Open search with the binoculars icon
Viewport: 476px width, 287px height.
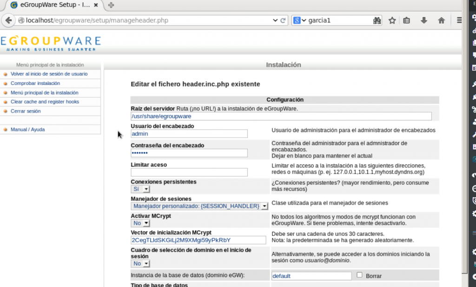point(377,20)
